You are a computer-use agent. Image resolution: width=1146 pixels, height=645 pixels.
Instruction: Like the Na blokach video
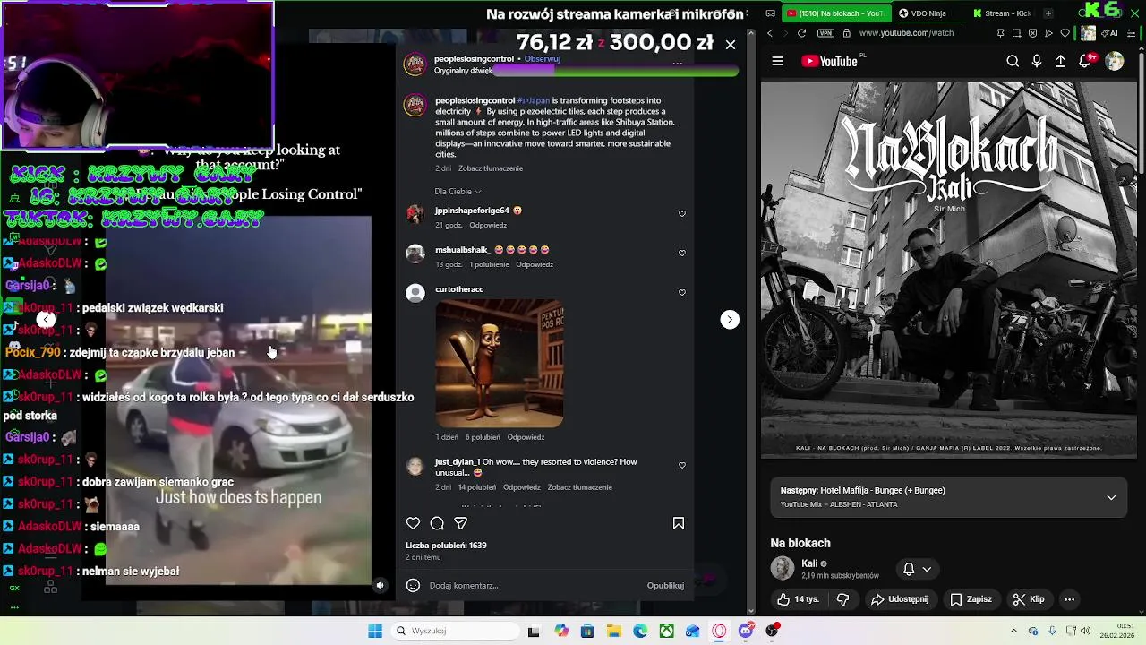pyautogui.click(x=798, y=599)
